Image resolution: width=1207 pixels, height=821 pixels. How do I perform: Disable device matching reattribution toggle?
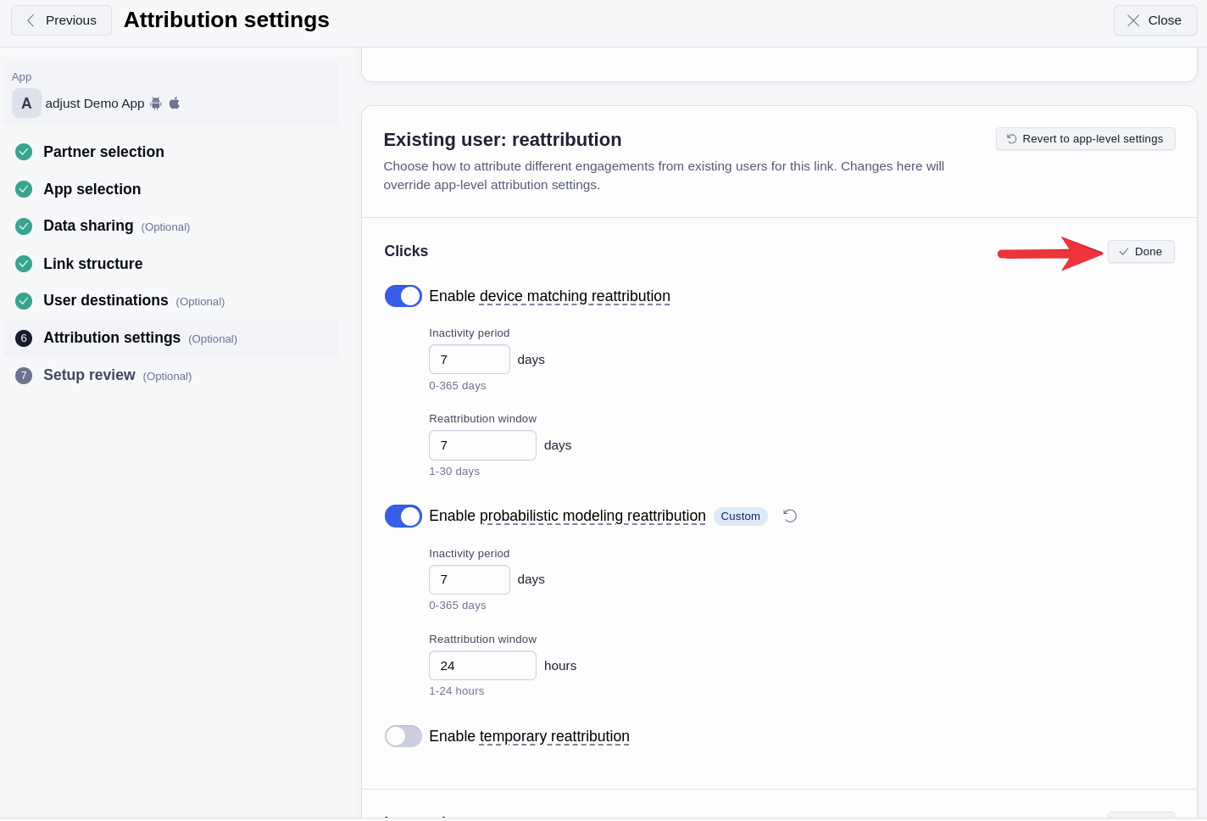coord(403,296)
